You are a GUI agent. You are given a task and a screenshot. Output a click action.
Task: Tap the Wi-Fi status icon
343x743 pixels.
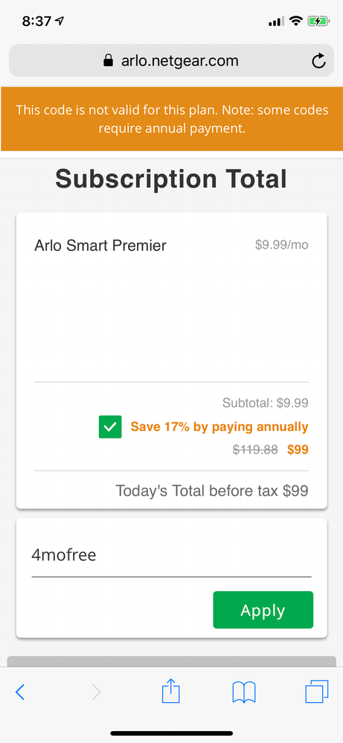coord(296,21)
